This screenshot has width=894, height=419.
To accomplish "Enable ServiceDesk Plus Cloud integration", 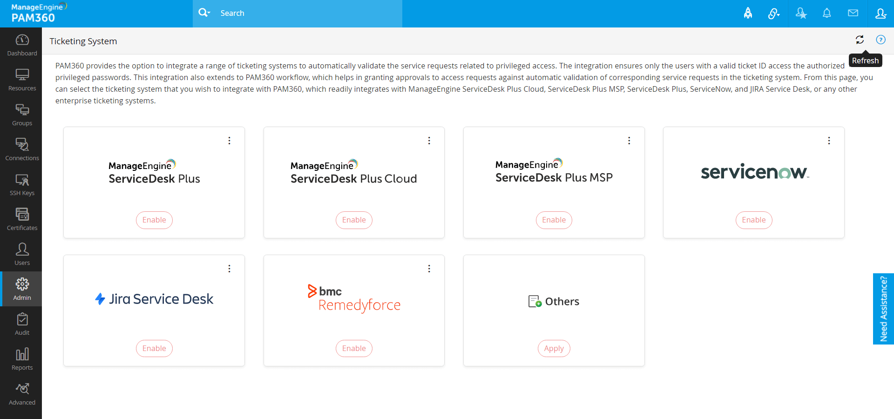I will click(x=354, y=220).
